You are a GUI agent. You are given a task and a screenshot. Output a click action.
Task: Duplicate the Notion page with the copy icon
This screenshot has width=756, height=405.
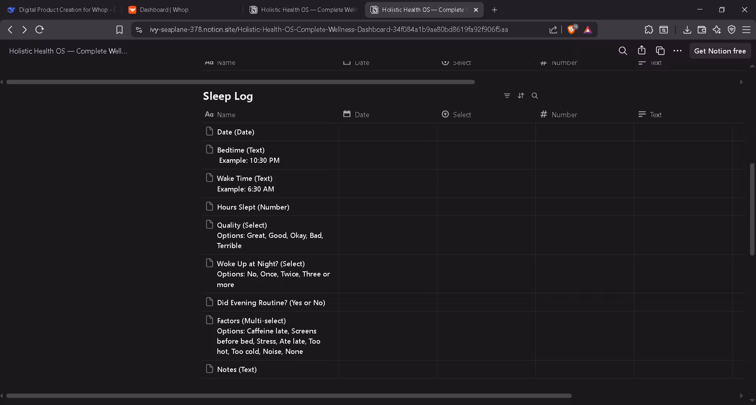pyautogui.click(x=660, y=51)
